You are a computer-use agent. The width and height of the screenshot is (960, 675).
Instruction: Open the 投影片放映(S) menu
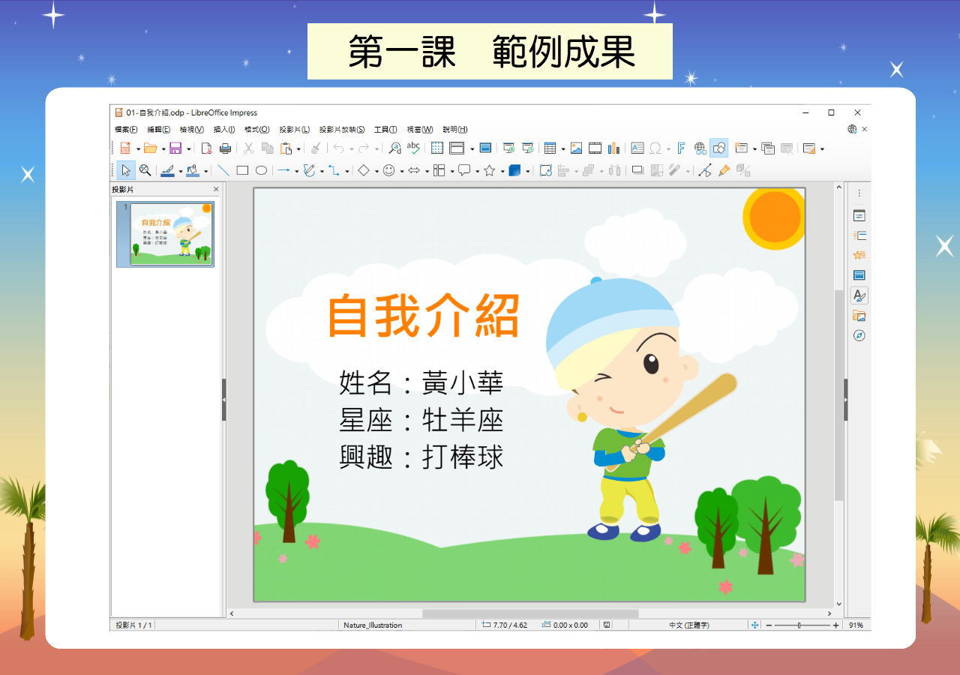tap(342, 130)
